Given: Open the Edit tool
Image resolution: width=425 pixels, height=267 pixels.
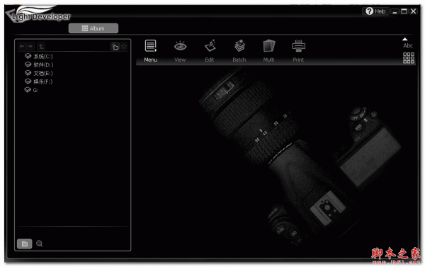Looking at the screenshot, I should [x=210, y=51].
